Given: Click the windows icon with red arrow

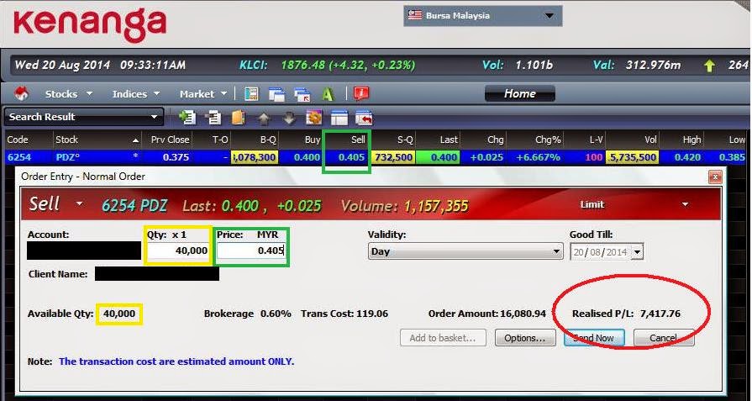Looking at the screenshot, I should [x=302, y=93].
